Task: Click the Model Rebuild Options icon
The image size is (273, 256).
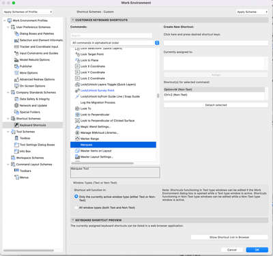Action: pyautogui.click(x=16, y=60)
